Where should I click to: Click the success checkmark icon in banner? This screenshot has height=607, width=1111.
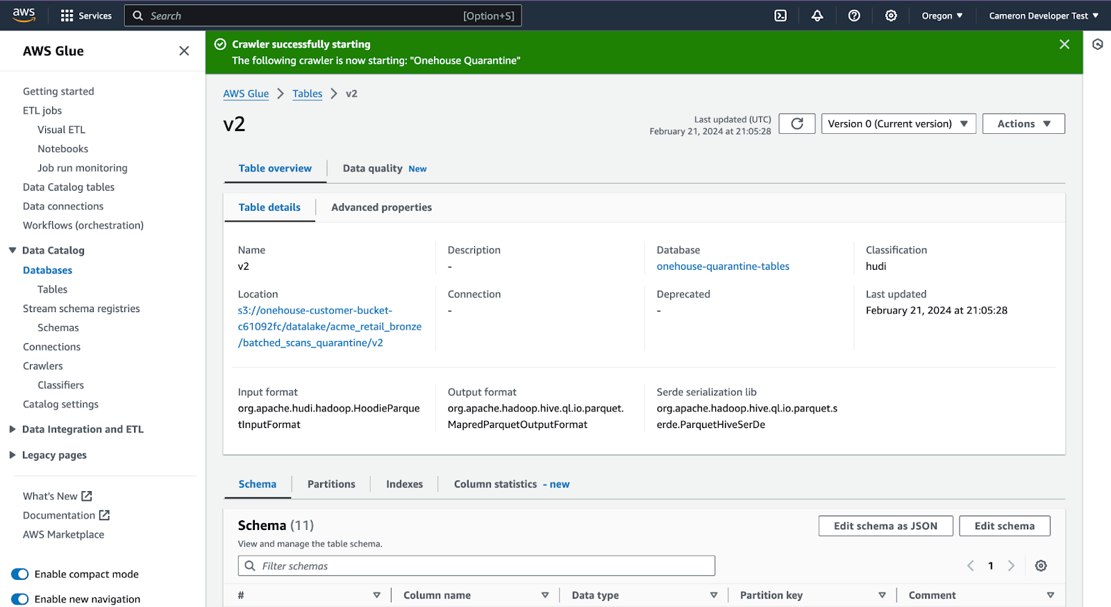220,44
